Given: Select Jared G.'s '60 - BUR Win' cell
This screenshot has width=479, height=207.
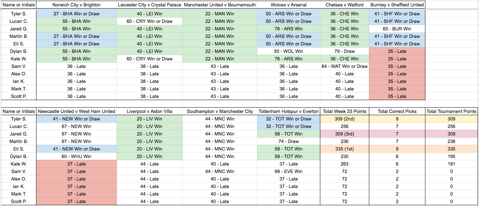Looking at the screenshot, I should (x=397, y=29).
